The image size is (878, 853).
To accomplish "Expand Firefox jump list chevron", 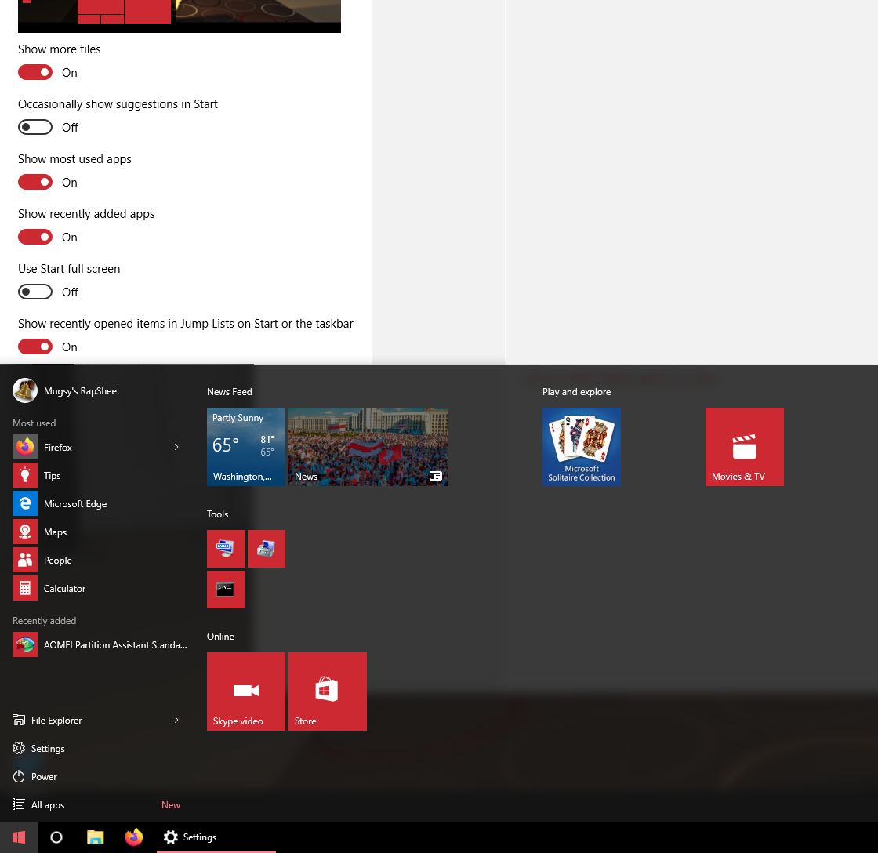I will [x=176, y=447].
